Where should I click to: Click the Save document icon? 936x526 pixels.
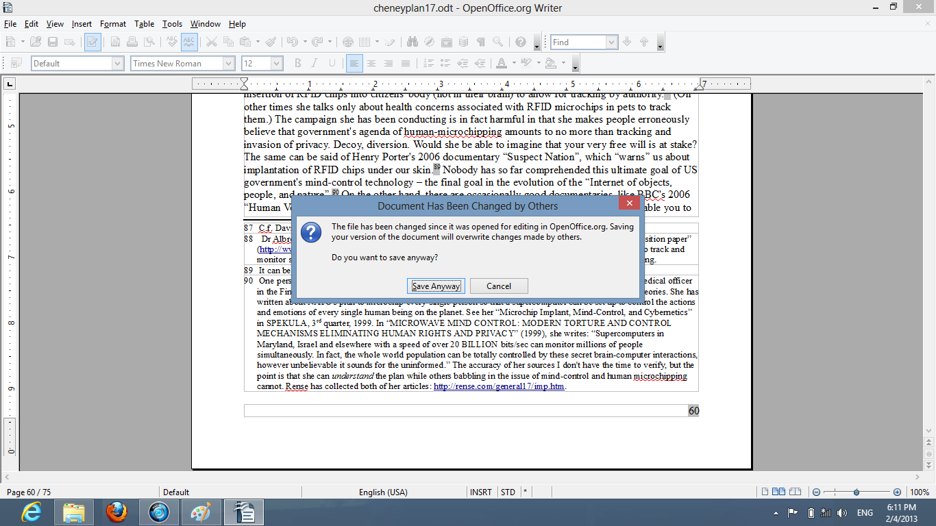pyautogui.click(x=53, y=42)
